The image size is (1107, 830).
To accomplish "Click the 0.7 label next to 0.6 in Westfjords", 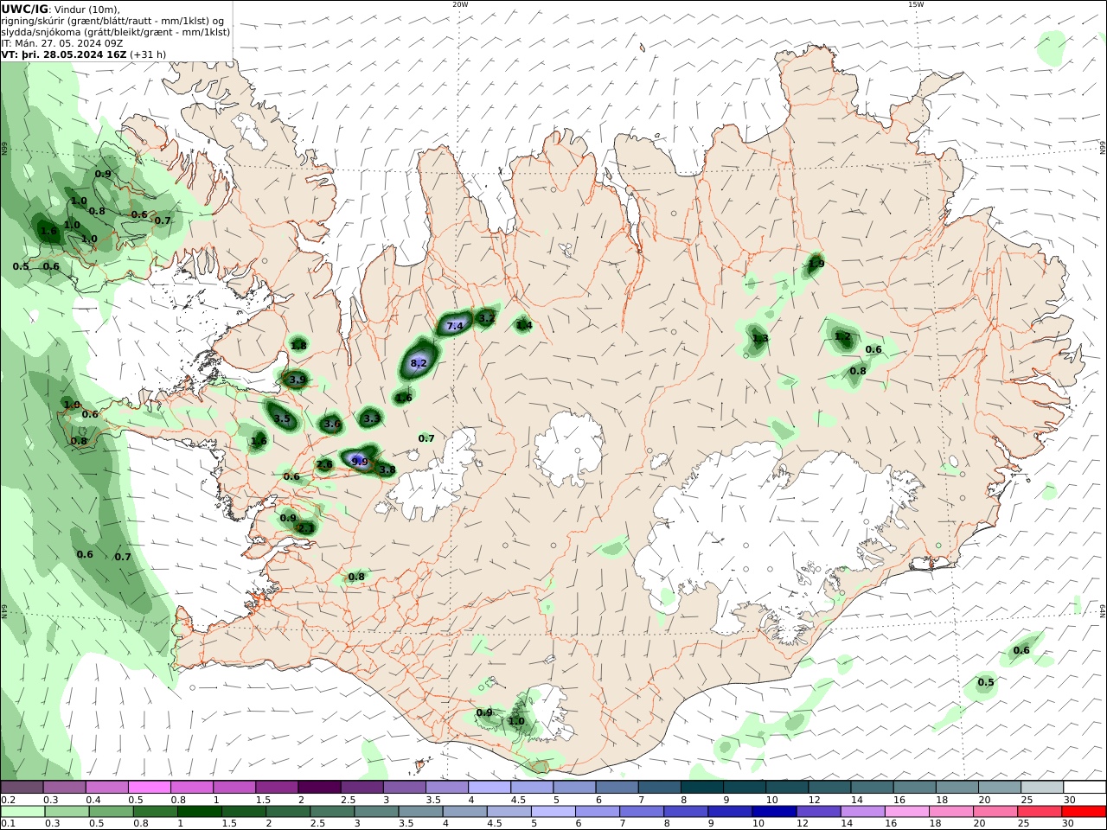I will tap(163, 220).
